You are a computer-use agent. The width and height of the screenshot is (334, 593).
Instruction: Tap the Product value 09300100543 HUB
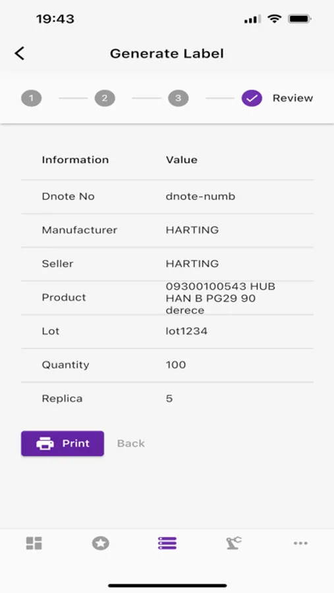point(221,298)
